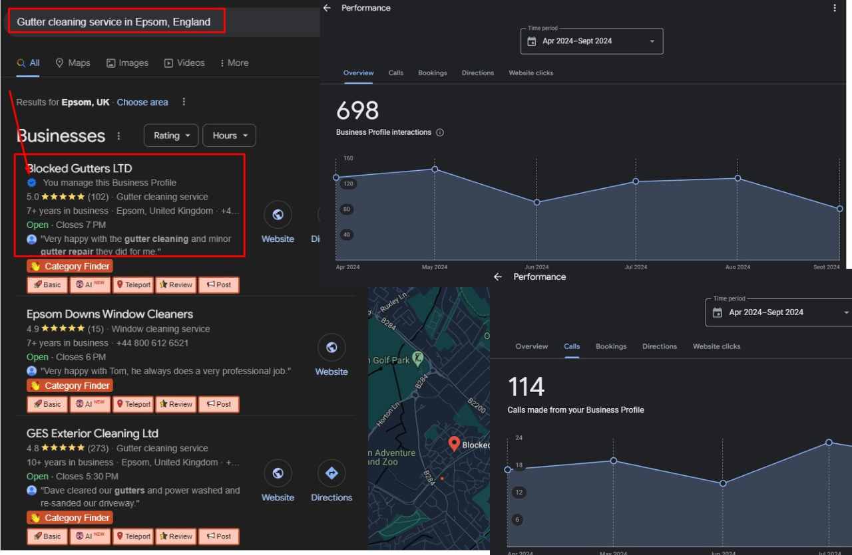Open GES Exterior Cleaning Ltd listing

pyautogui.click(x=93, y=433)
